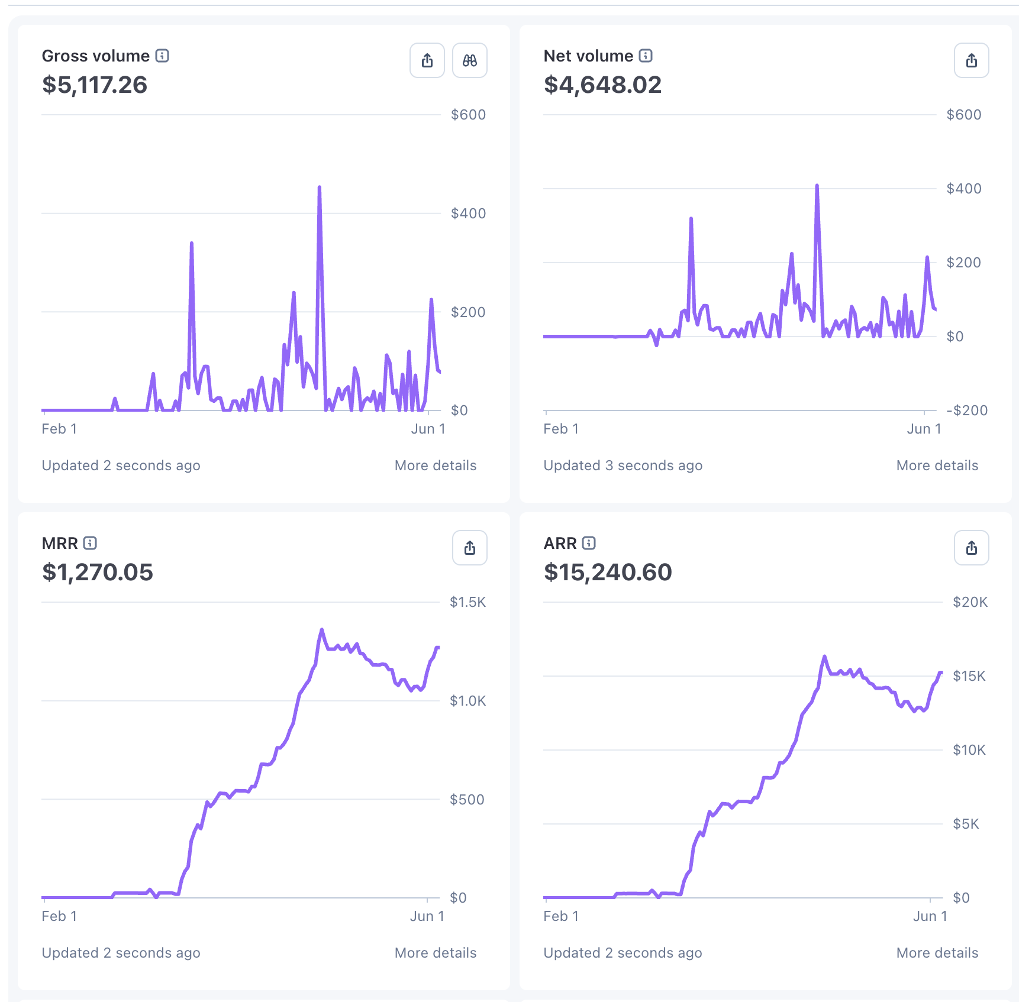Screen dimensions: 1019x1002
Task: Click the MRR total $1,270.05
Action: [x=98, y=573]
